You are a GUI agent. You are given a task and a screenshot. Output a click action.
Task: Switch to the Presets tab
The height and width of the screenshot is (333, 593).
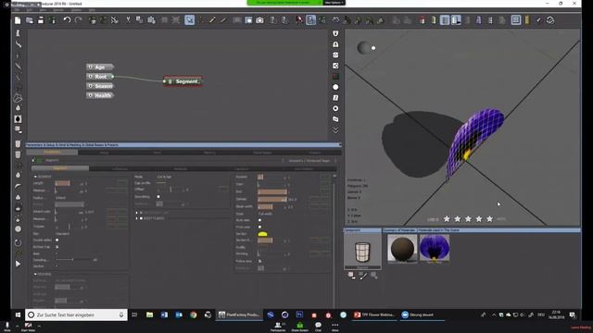tap(315, 153)
